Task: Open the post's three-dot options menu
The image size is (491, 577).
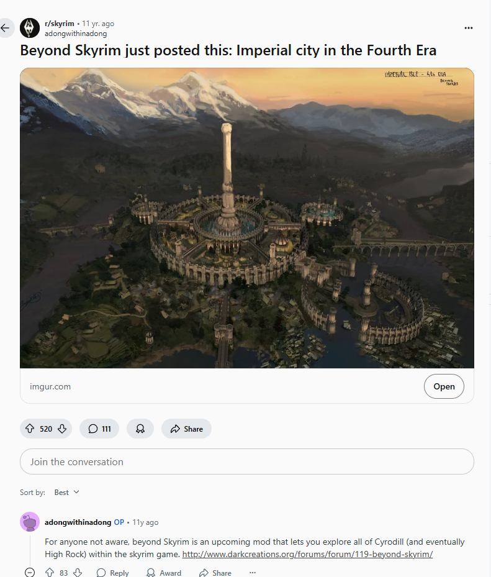Action: tap(468, 28)
